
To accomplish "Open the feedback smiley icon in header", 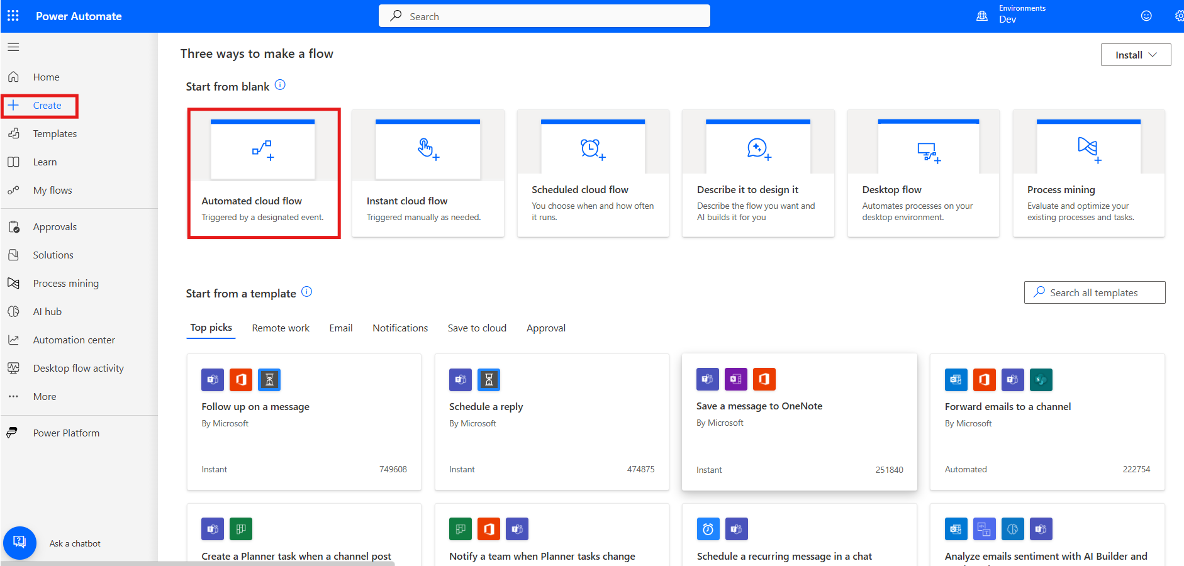I will pos(1146,16).
